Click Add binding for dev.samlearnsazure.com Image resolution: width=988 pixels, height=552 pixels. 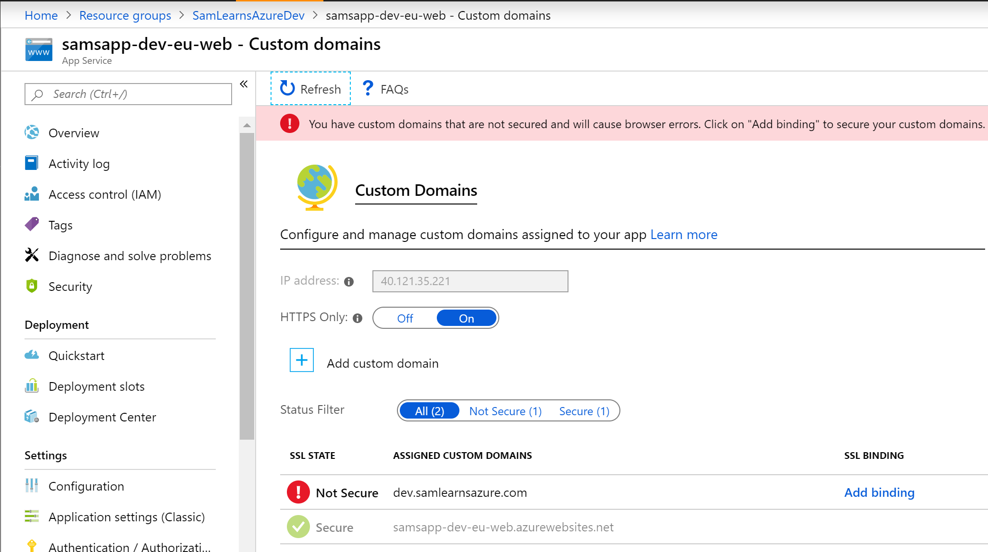click(x=879, y=492)
